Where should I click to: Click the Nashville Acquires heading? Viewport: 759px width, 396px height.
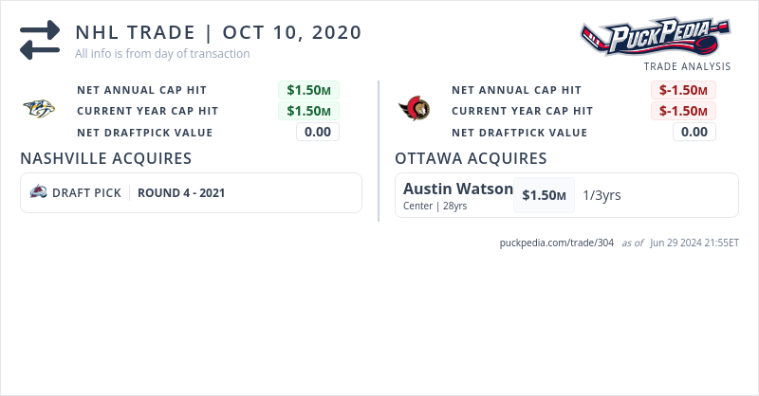point(106,158)
